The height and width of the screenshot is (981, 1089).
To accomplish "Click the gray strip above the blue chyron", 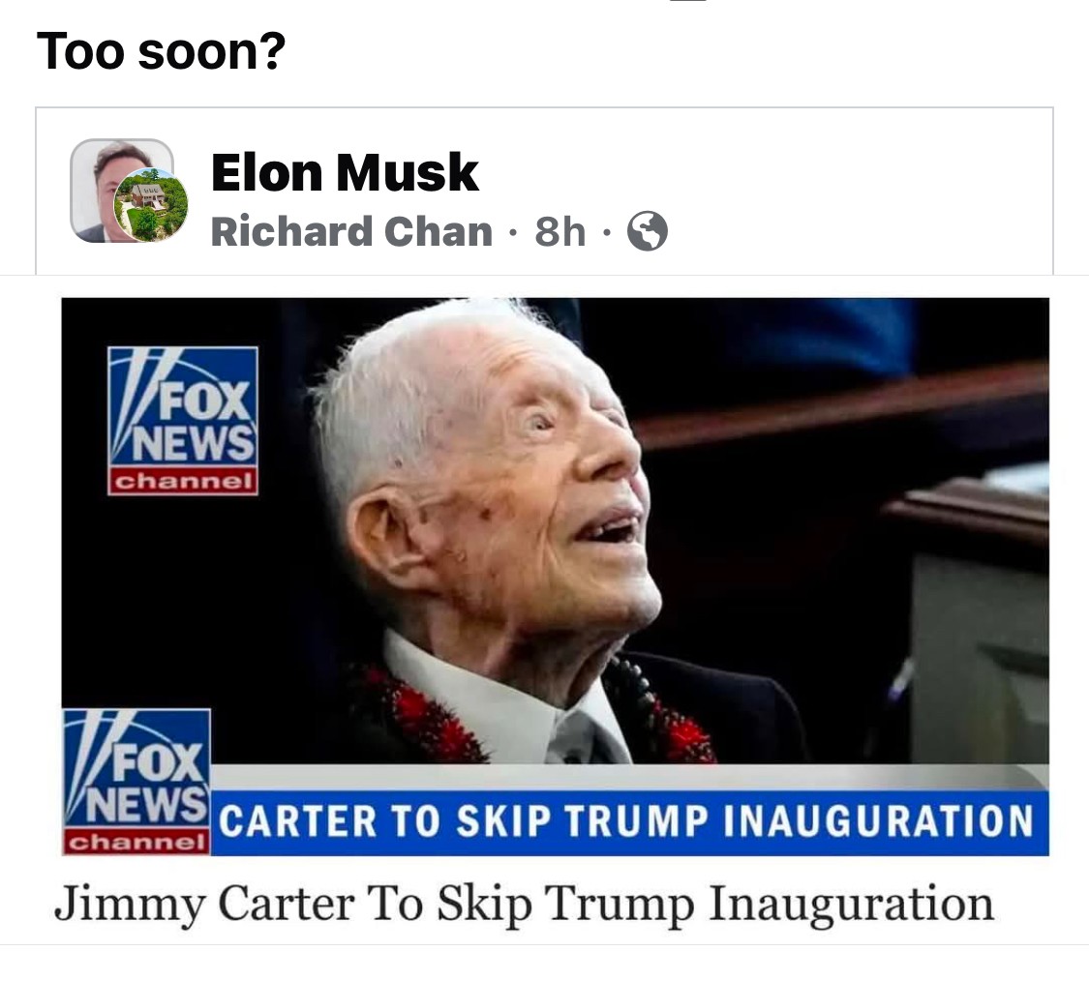I will (x=629, y=777).
